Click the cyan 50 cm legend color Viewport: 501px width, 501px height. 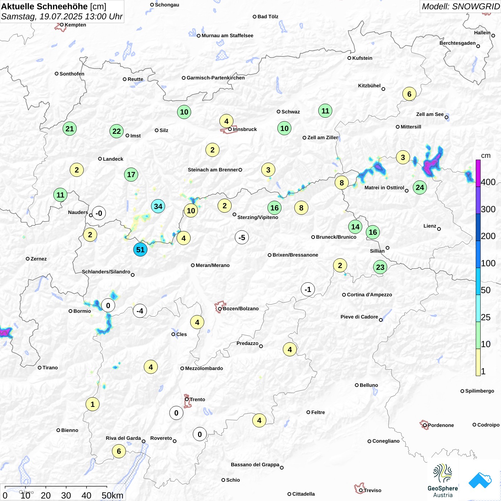(x=478, y=281)
